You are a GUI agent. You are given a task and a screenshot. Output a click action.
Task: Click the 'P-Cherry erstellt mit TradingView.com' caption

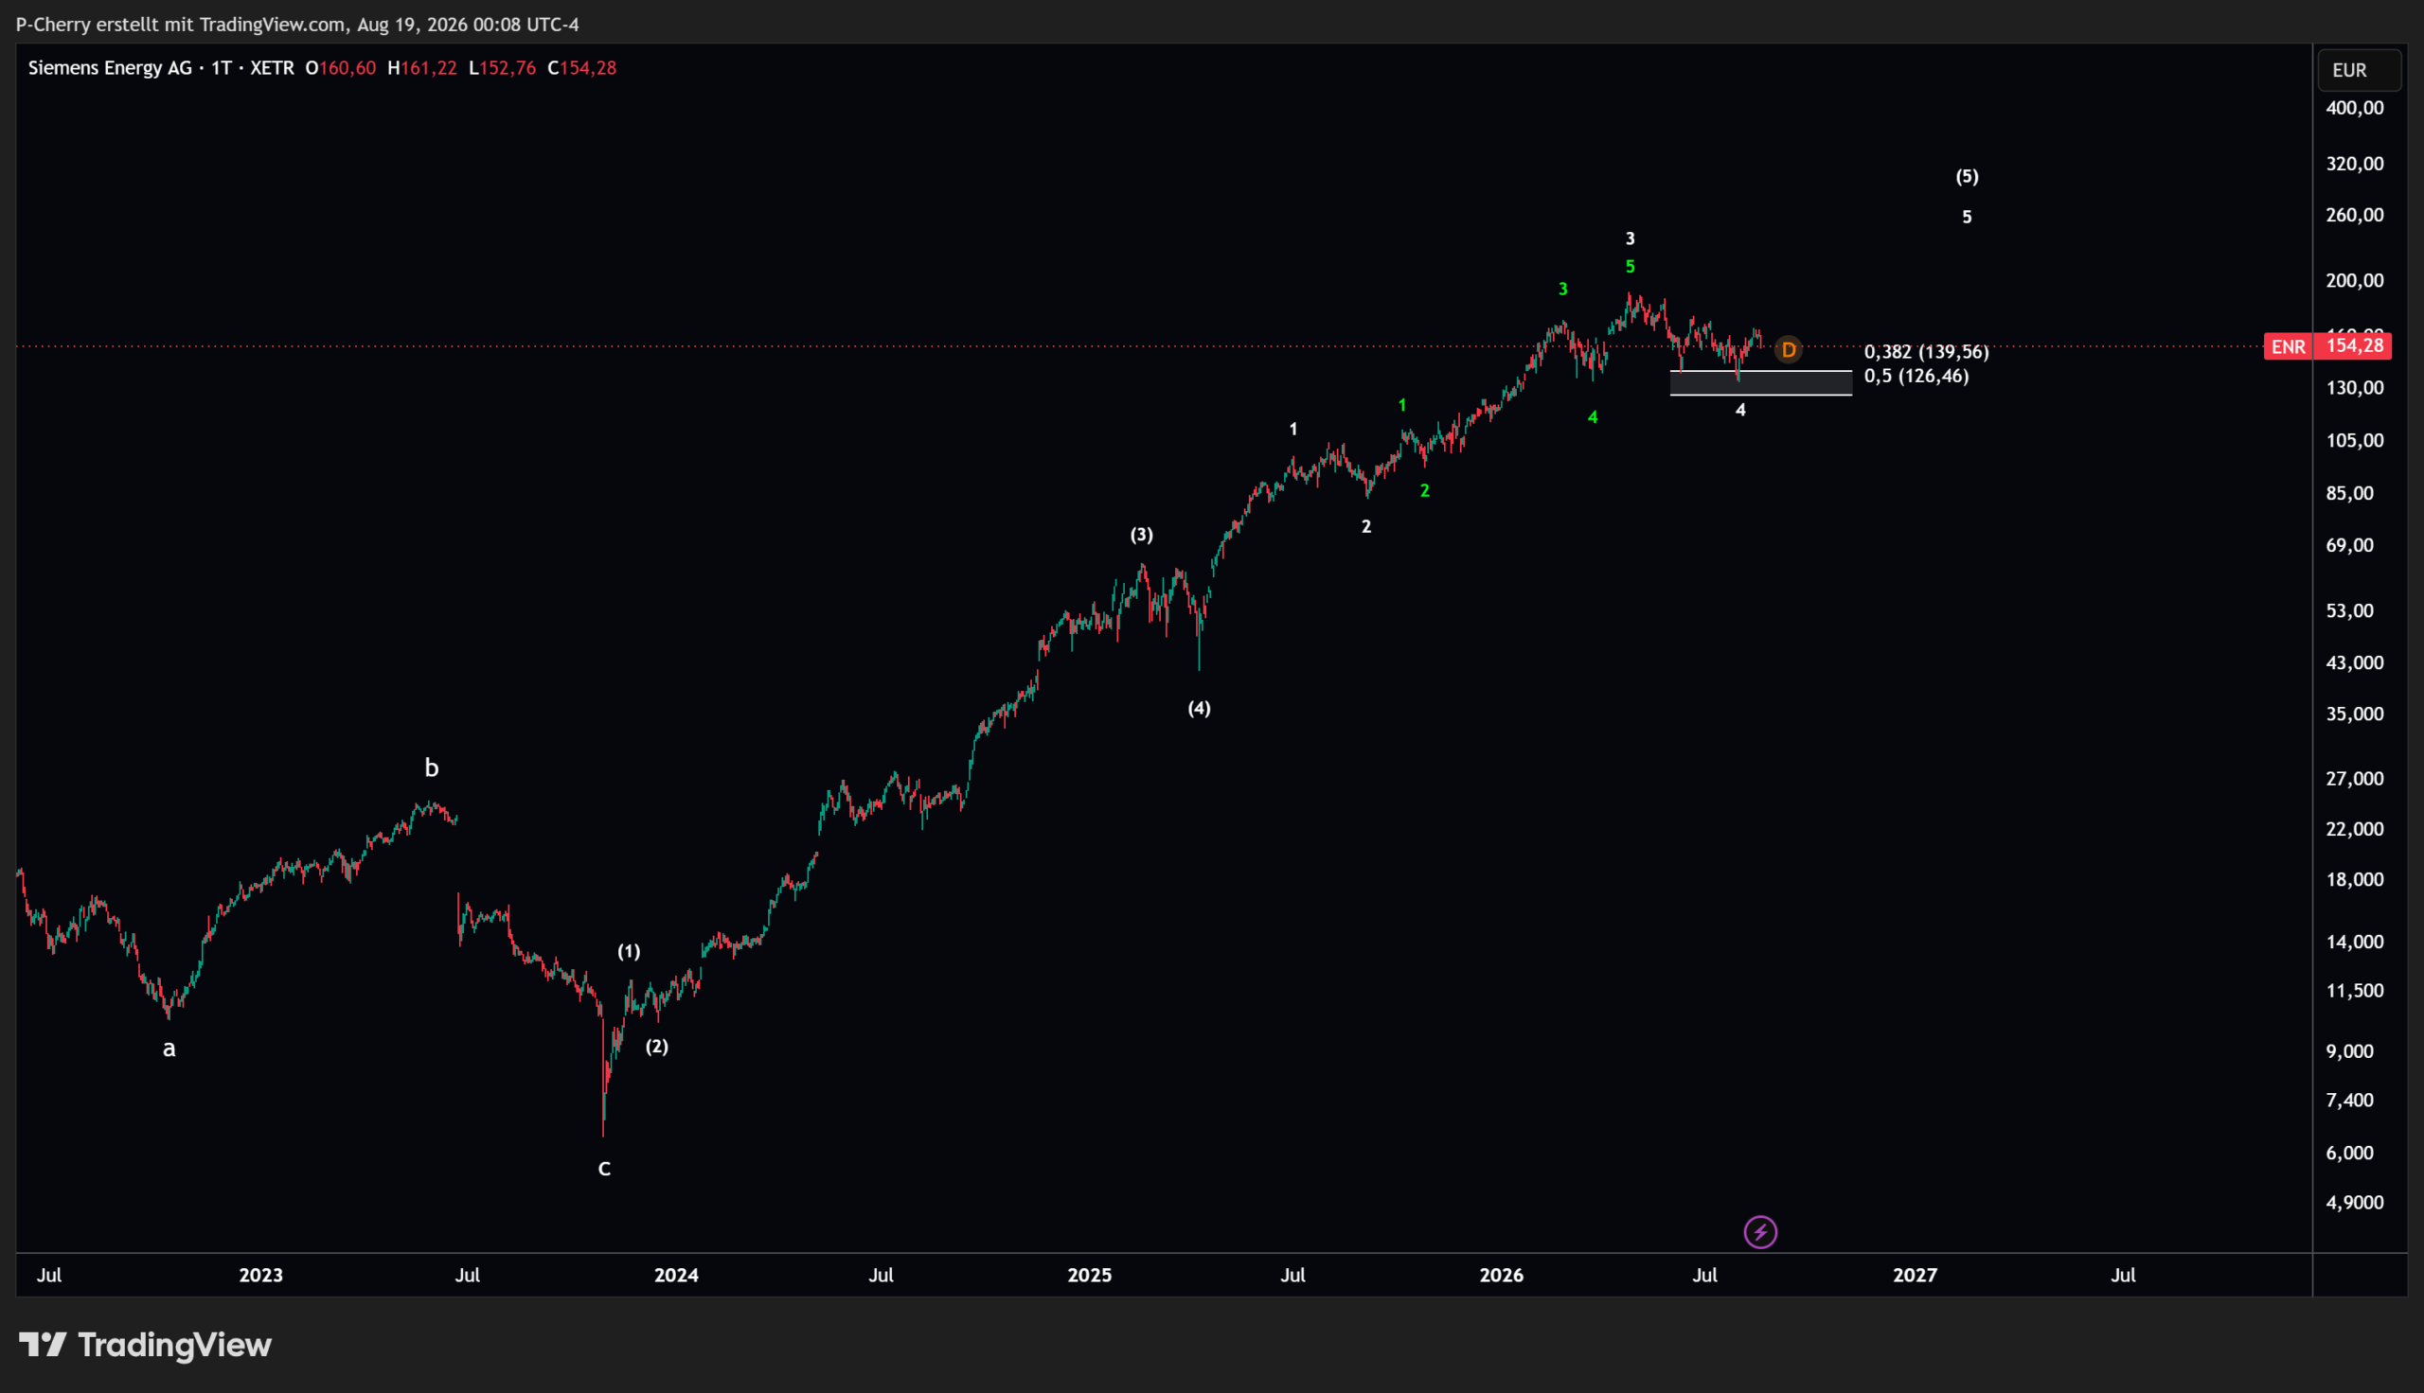coord(181,24)
